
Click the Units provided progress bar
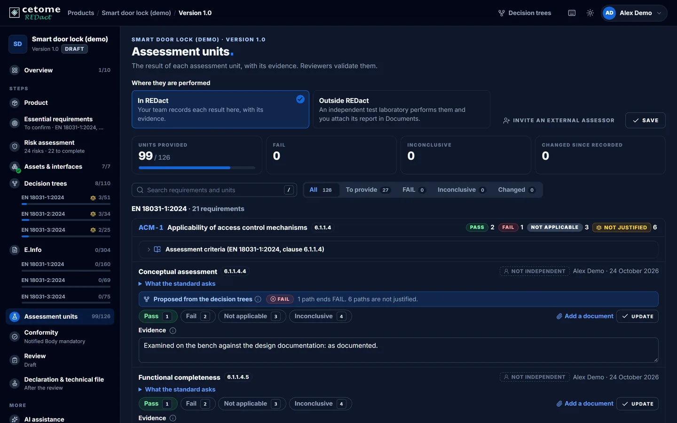point(197,168)
